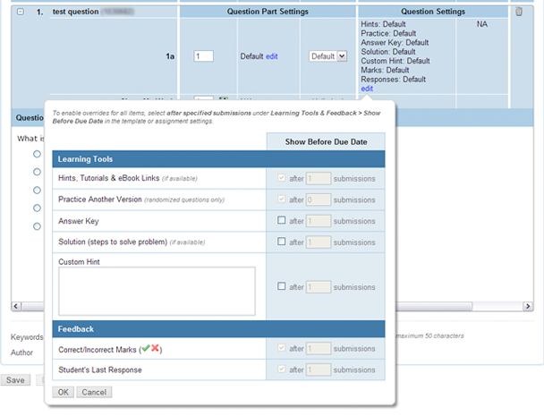Delete question 1 with trash icon
Viewport: 544px width, 416px height.
[519, 12]
